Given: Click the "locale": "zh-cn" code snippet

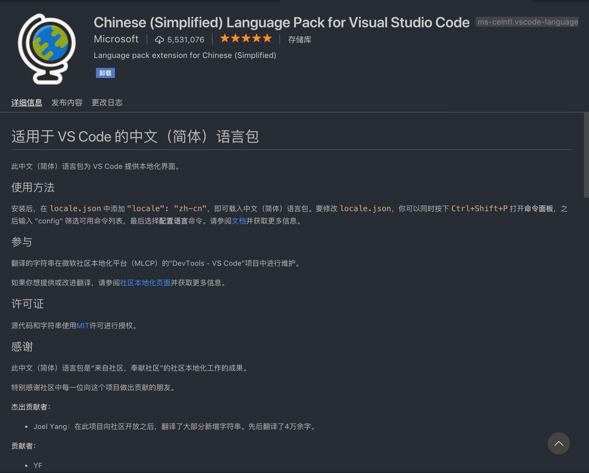Looking at the screenshot, I should pos(167,209).
